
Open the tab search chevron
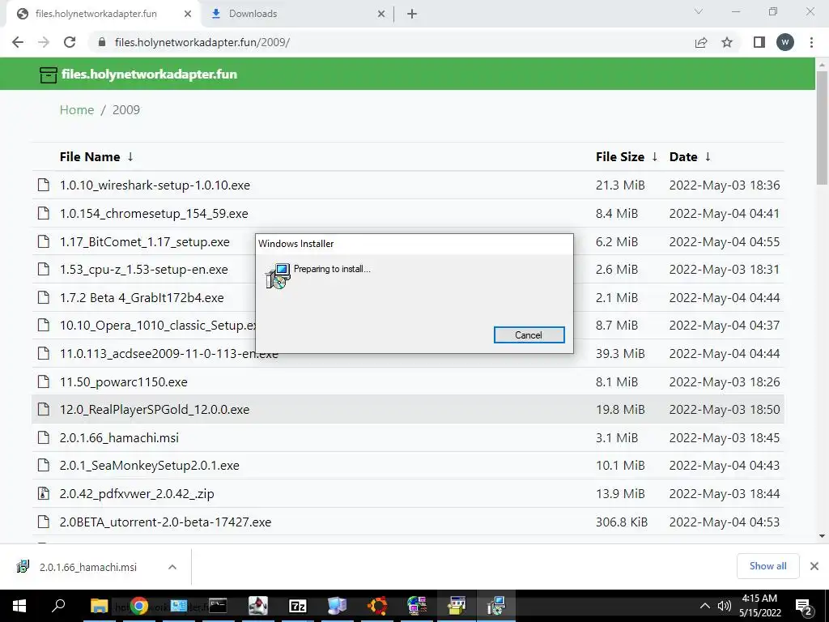tap(699, 11)
